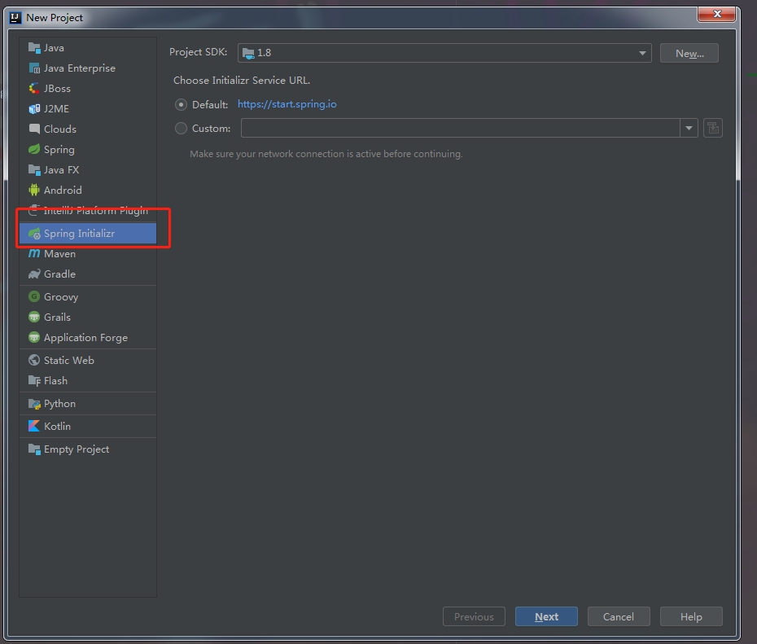Image resolution: width=757 pixels, height=644 pixels.
Task: Click inside the Custom URL input field
Action: point(461,128)
